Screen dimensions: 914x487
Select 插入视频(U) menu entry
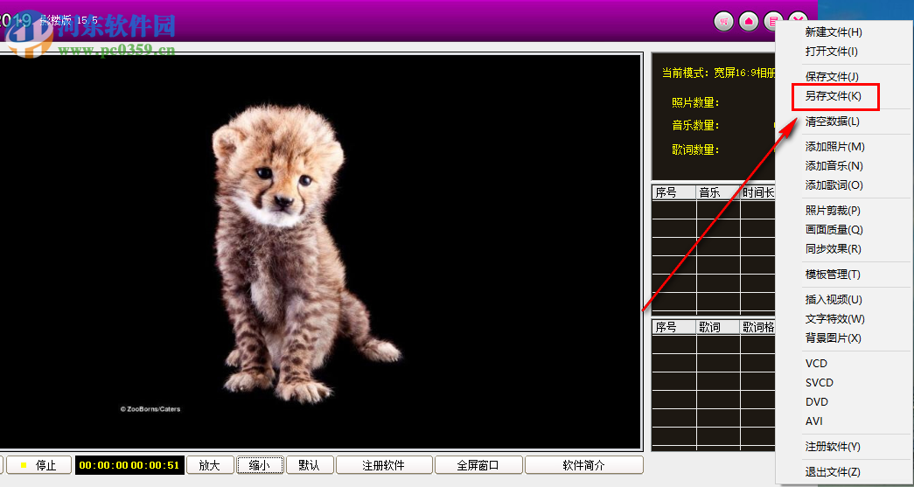point(834,299)
